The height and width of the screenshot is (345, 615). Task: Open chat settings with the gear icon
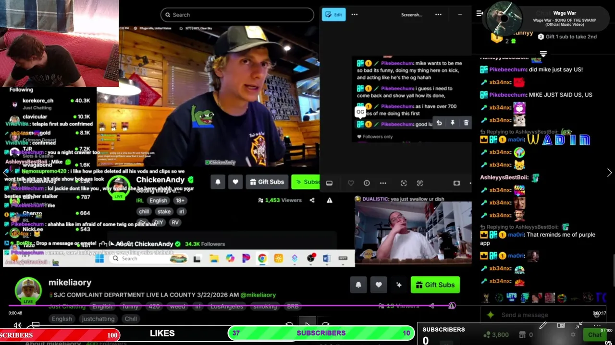[573, 335]
